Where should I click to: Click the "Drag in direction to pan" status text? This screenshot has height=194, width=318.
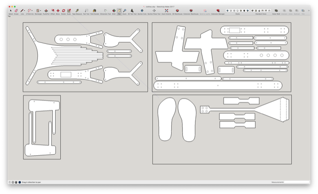31,182
